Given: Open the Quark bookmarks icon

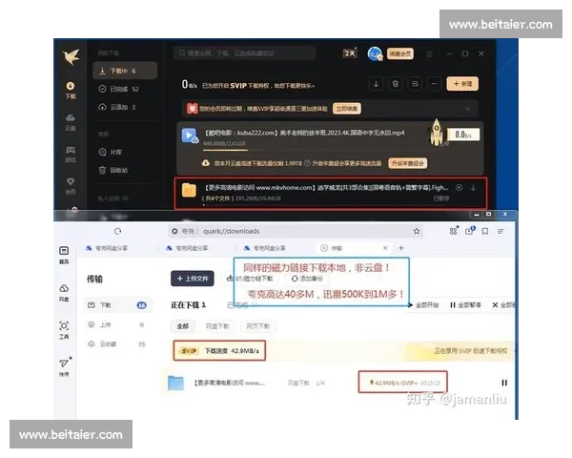Looking at the screenshot, I should (485, 231).
